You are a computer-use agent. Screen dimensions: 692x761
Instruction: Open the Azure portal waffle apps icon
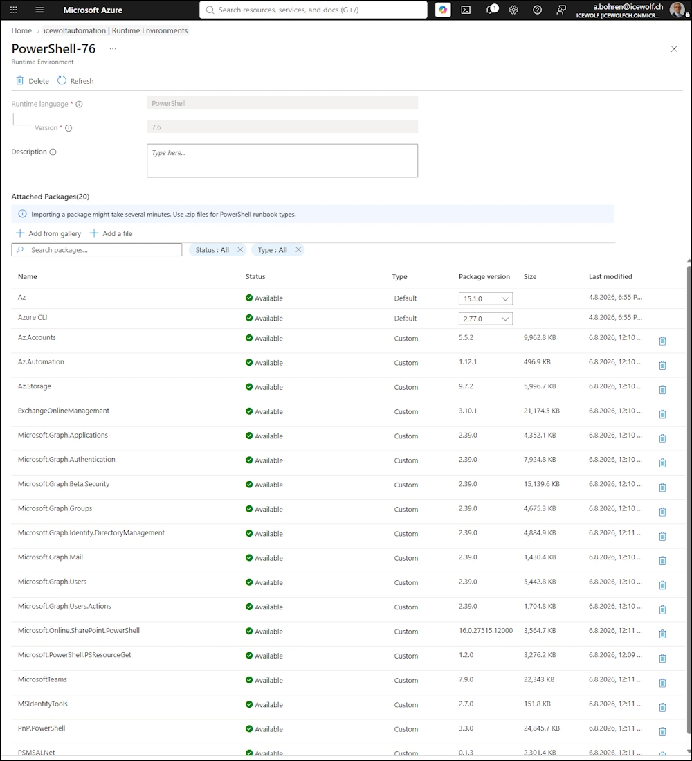(x=14, y=10)
